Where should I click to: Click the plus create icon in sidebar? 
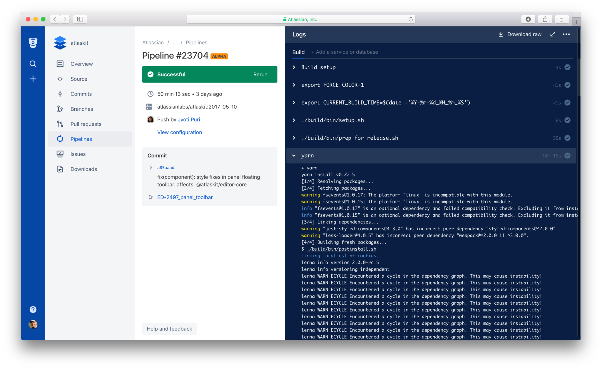click(33, 79)
